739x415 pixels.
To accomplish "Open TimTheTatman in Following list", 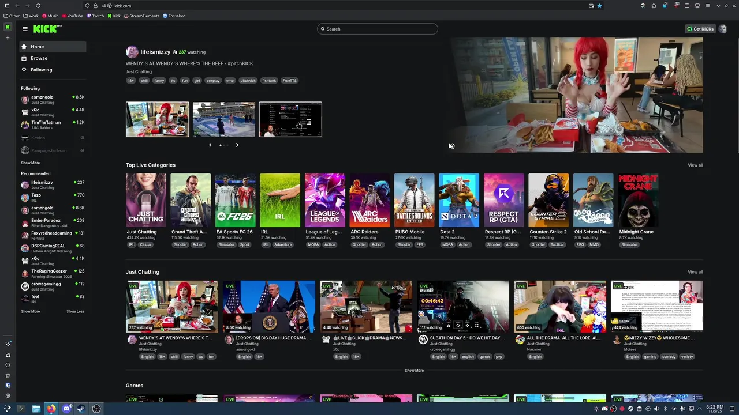I will pyautogui.click(x=53, y=124).
